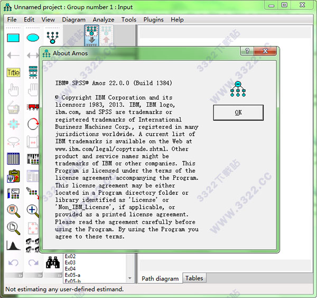Open the Edit menu
Screen dimensions: 317x298
29,20
